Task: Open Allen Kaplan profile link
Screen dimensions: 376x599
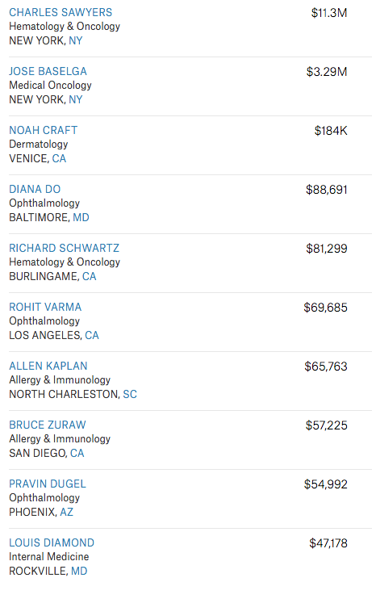Action: [x=48, y=366]
